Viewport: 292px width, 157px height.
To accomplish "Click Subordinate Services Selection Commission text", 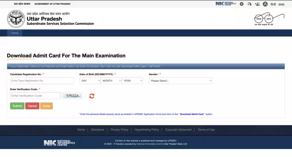I will click(x=60, y=24).
